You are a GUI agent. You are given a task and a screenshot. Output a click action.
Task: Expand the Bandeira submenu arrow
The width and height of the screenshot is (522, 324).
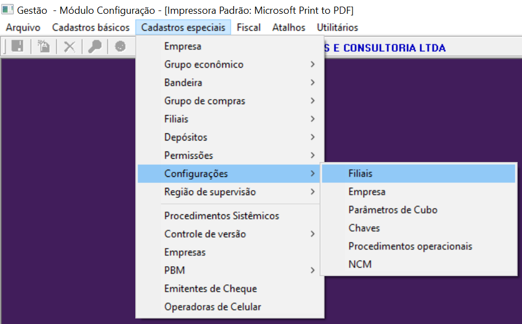pyautogui.click(x=312, y=83)
